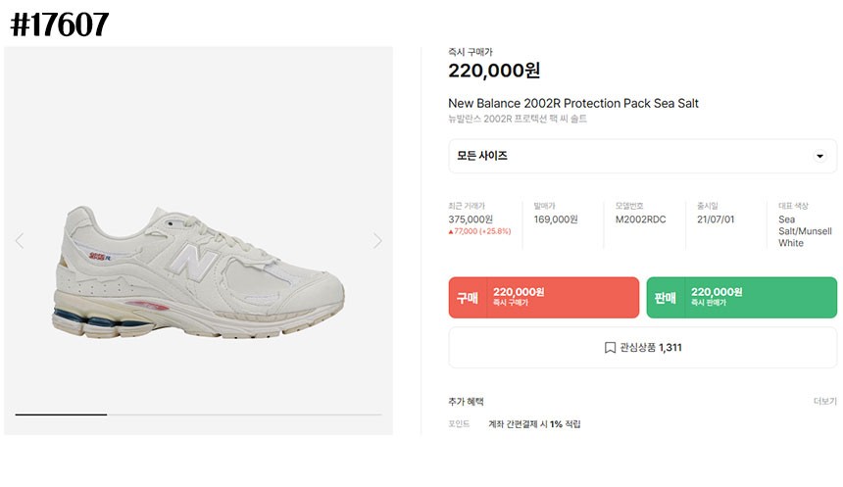Click the 최근 거래가 375,000원 value
Screen dimensions: 843x487
pos(471,219)
